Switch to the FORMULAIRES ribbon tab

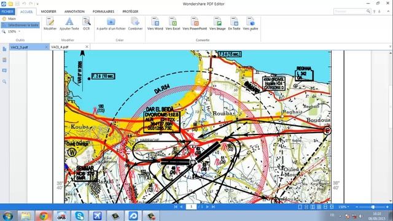(103, 12)
